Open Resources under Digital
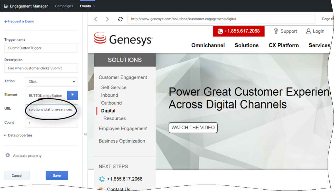The width and height of the screenshot is (334, 191). [115, 119]
